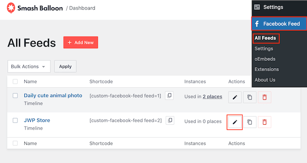The height and width of the screenshot is (163, 307).
Task: Tick the JWP Store row checkbox
Action: click(15, 120)
